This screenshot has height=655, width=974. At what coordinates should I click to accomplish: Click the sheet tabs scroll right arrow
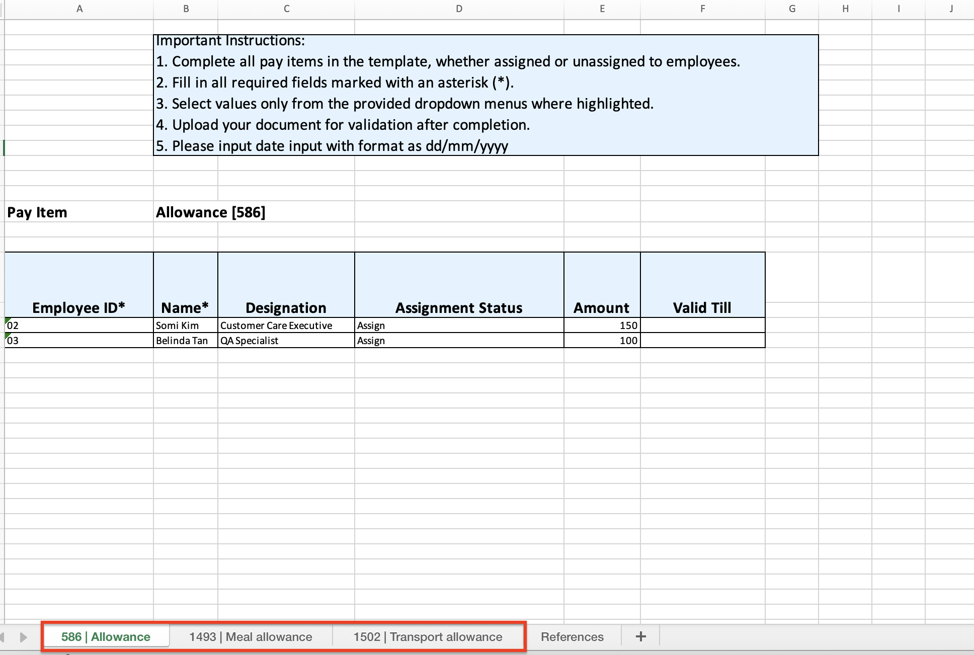point(23,637)
